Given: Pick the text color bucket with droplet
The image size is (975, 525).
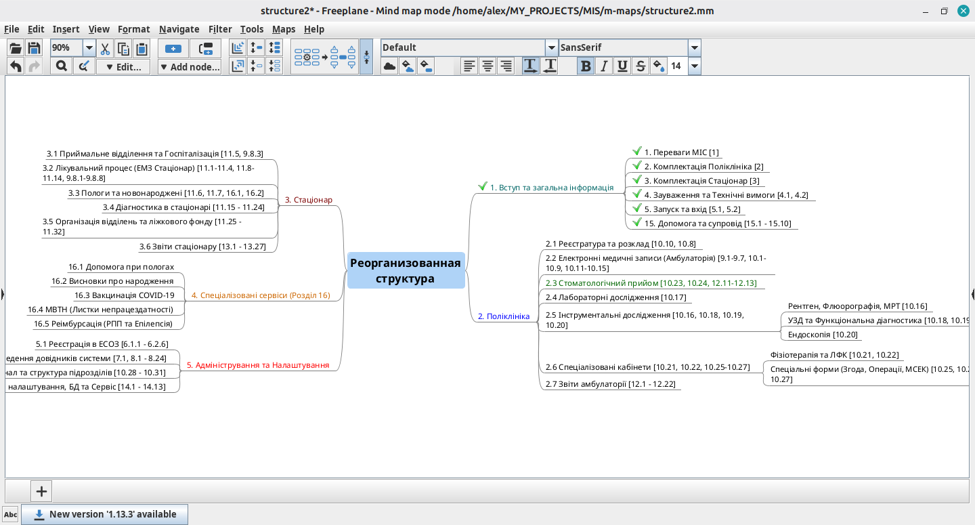Looking at the screenshot, I should 659,66.
